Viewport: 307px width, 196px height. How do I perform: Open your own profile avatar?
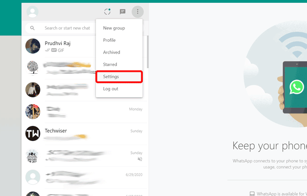[32, 12]
